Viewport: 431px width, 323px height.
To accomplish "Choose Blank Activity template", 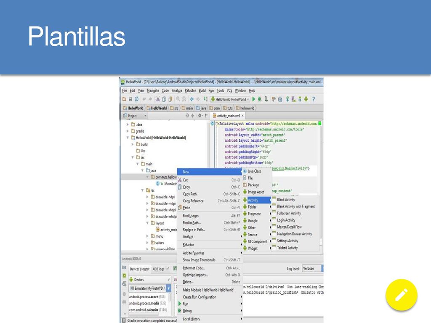I will 295,199.
